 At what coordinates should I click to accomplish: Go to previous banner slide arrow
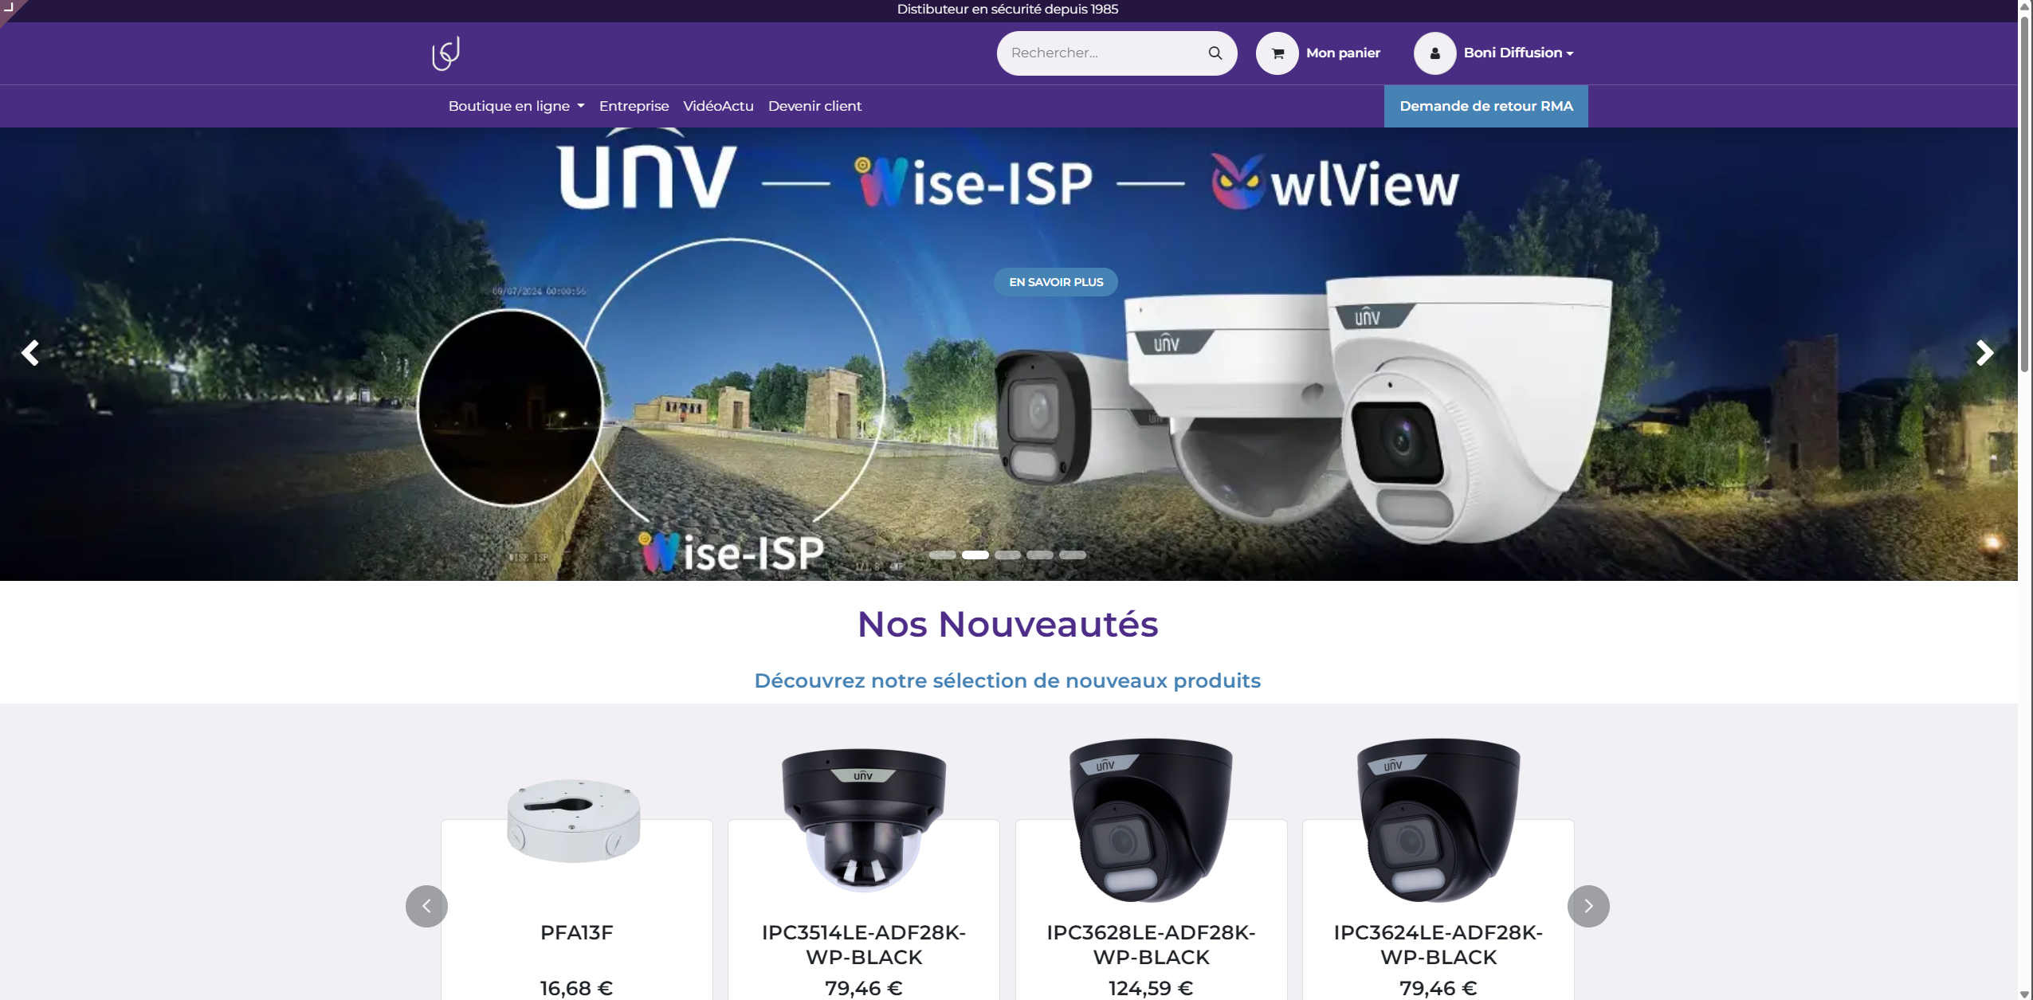click(x=29, y=352)
